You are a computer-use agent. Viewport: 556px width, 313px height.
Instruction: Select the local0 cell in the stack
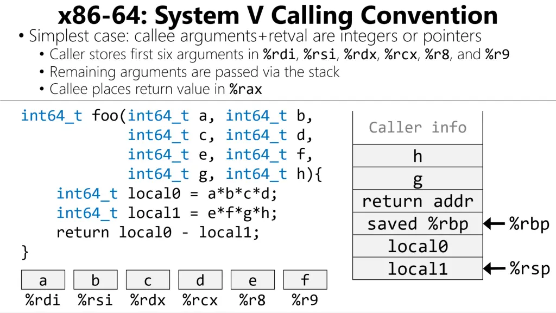click(x=418, y=246)
